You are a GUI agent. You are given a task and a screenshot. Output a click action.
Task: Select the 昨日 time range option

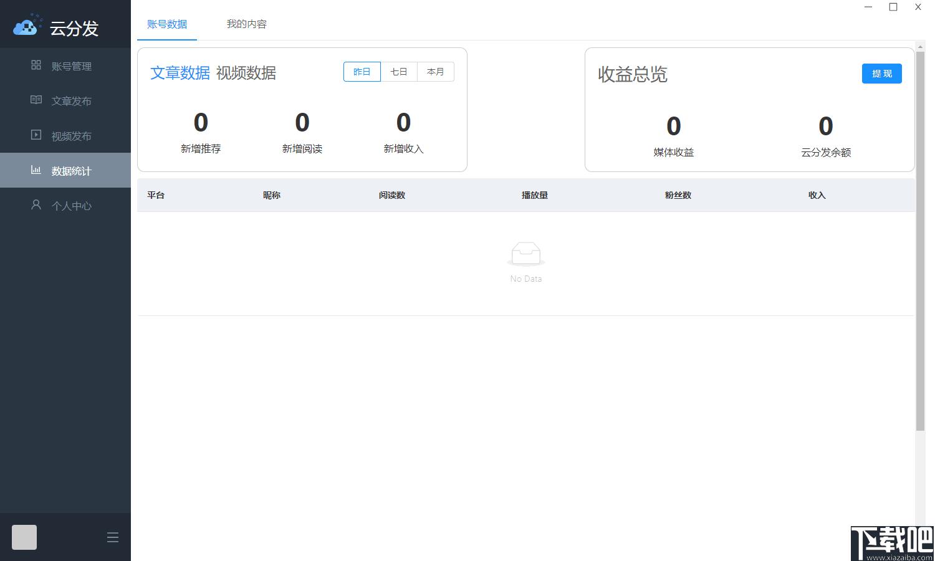(362, 72)
